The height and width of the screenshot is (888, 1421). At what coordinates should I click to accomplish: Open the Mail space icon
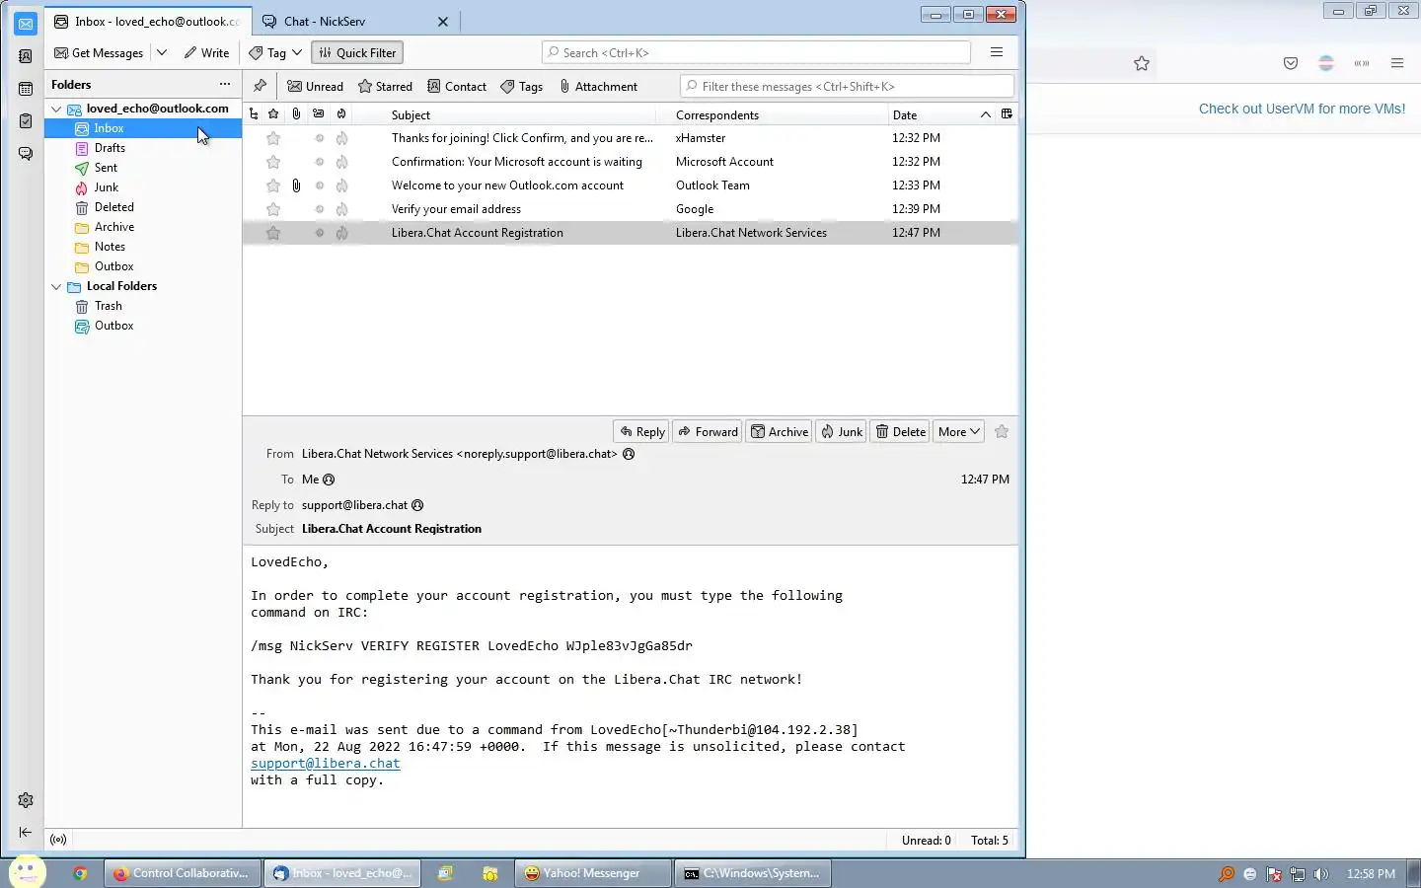coord(26,24)
